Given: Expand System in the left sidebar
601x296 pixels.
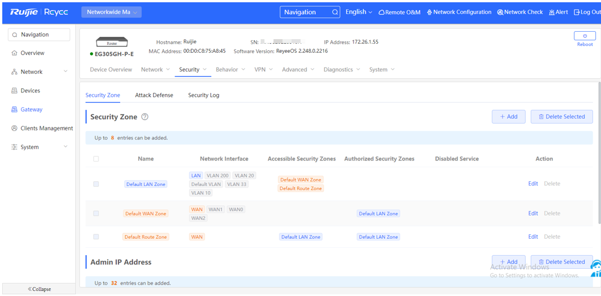Looking at the screenshot, I should [39, 147].
